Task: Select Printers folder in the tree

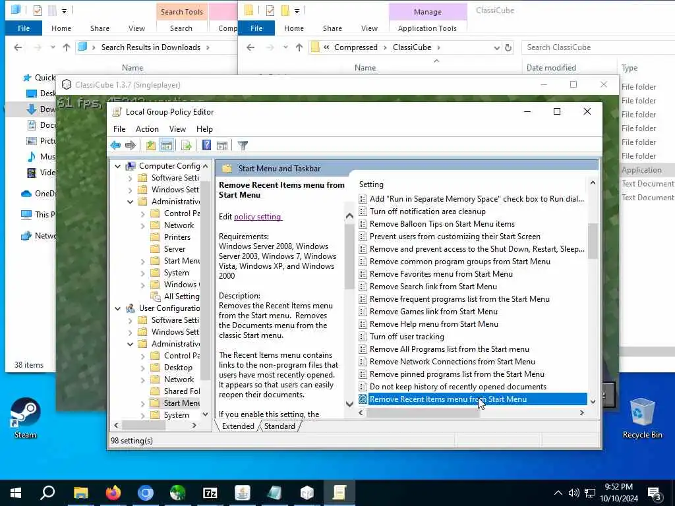Action: tap(177, 237)
